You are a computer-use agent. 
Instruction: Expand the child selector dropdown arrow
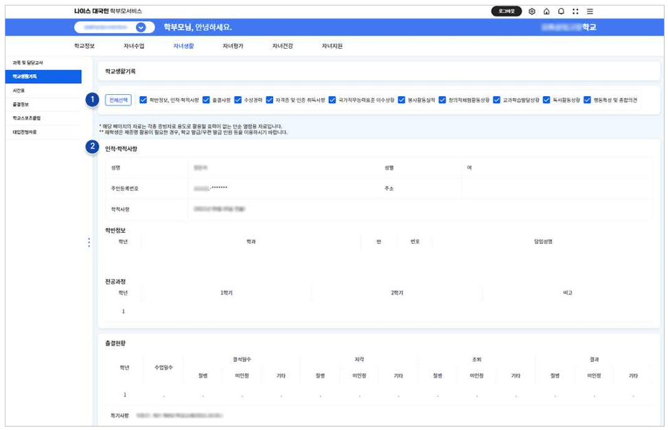(x=141, y=27)
